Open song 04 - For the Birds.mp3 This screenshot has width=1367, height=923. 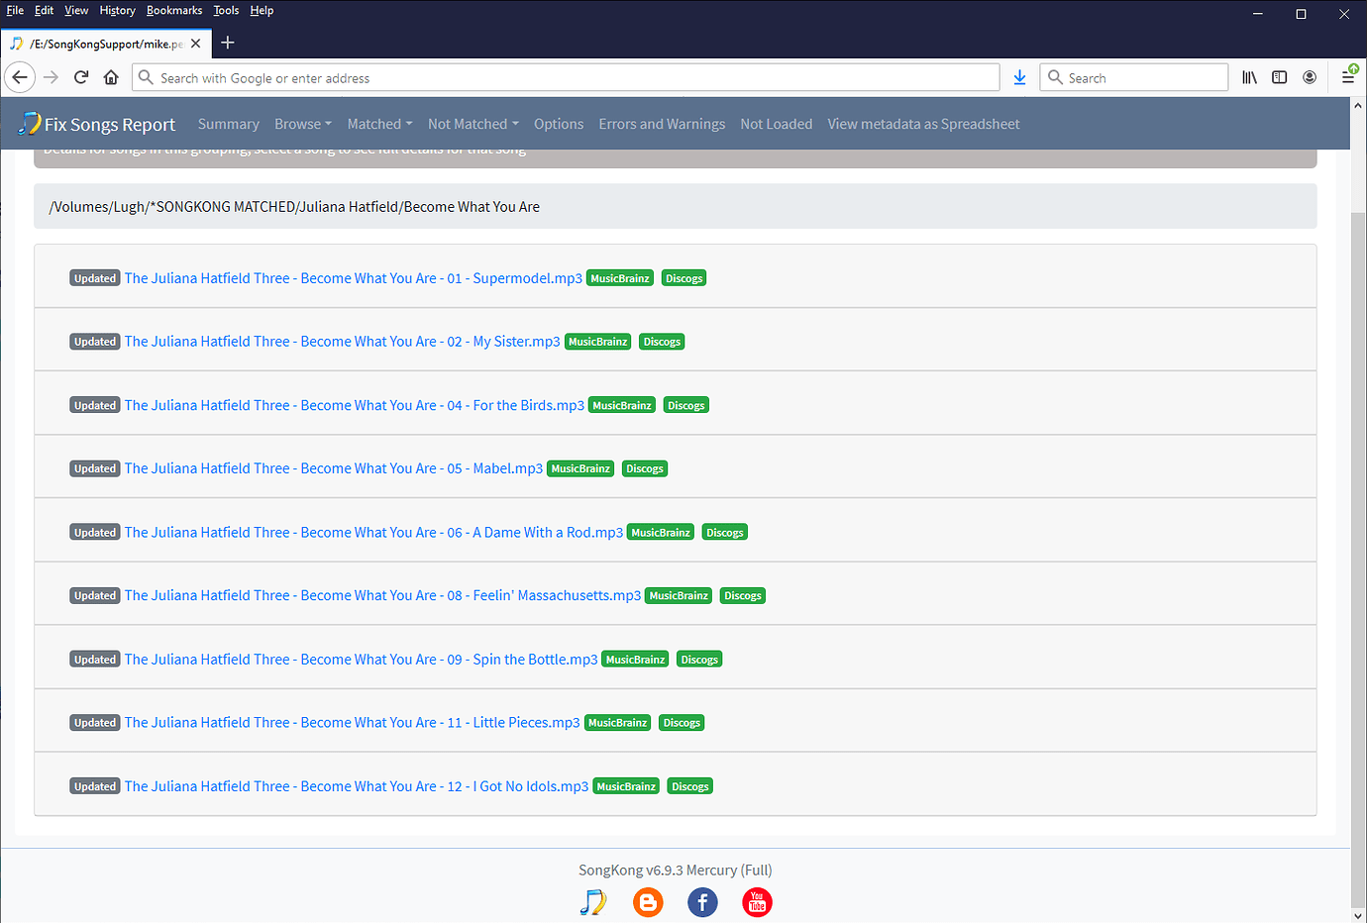pos(354,405)
